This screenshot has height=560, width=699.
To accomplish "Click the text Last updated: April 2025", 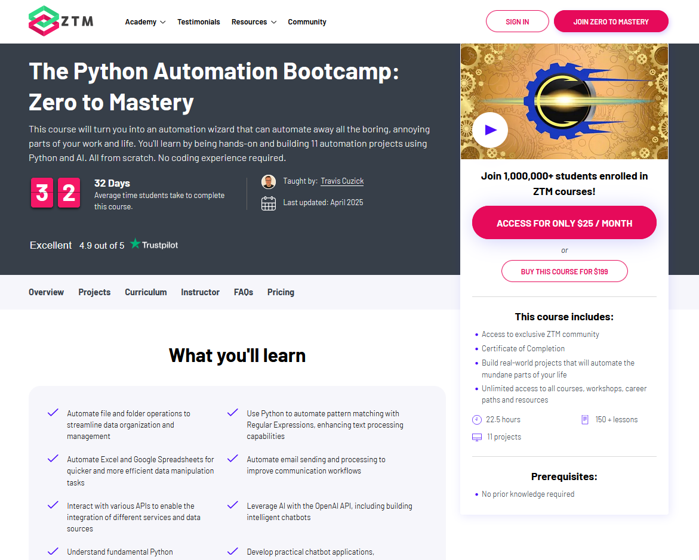I will [x=323, y=203].
